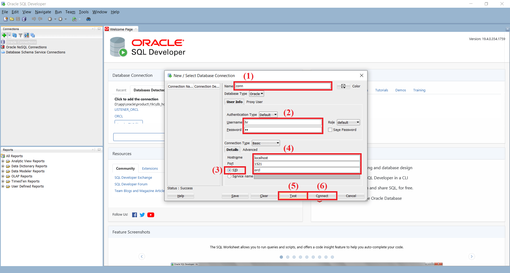Open the Twitter icon under Follow Us
This screenshot has height=273, width=510.
click(142, 215)
